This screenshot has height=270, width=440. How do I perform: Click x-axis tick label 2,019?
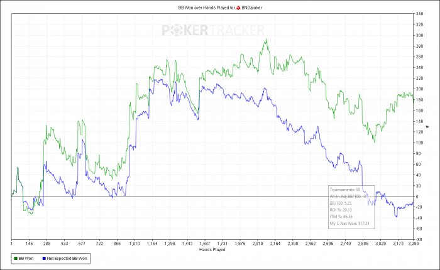(x=258, y=244)
